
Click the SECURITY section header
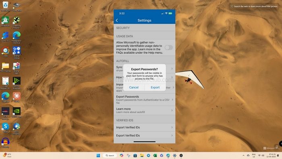coord(123,28)
